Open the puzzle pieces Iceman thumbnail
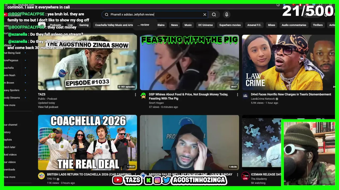The image size is (339, 190). point(261,142)
